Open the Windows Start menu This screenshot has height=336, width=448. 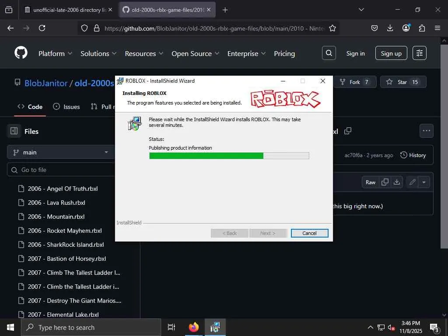tap(10, 327)
